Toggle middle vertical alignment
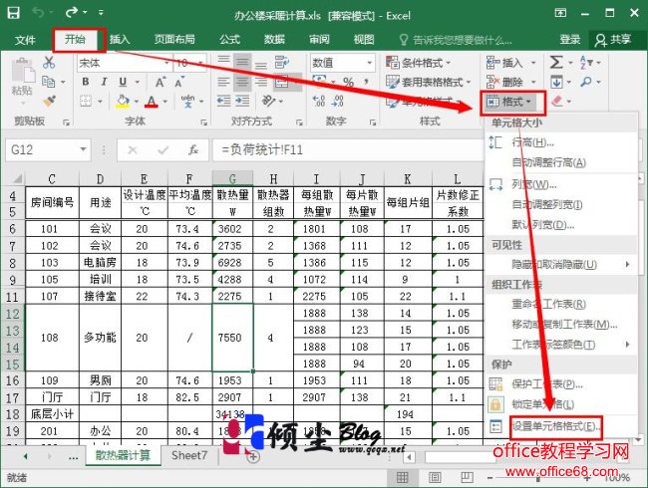648x488 pixels. click(x=242, y=63)
